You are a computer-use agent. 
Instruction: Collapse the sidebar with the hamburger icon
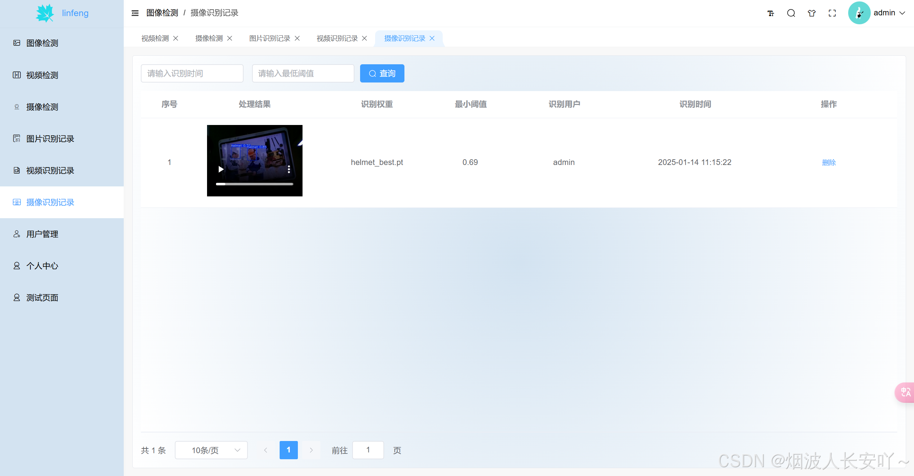(x=135, y=13)
